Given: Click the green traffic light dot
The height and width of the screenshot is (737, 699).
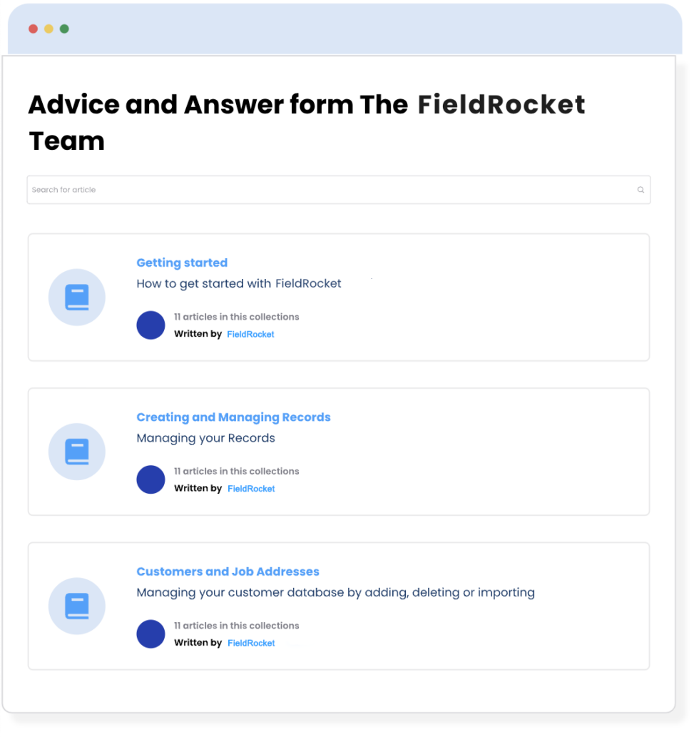Looking at the screenshot, I should pyautogui.click(x=64, y=29).
